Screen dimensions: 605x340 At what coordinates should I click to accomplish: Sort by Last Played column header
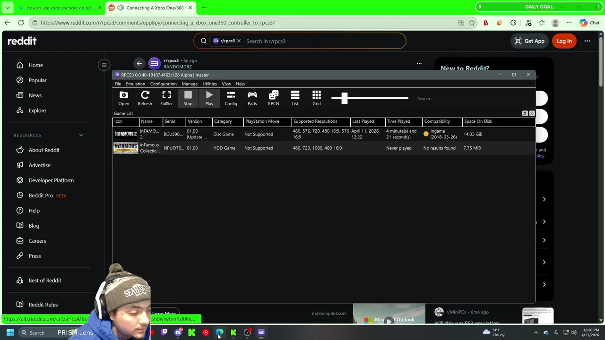367,121
